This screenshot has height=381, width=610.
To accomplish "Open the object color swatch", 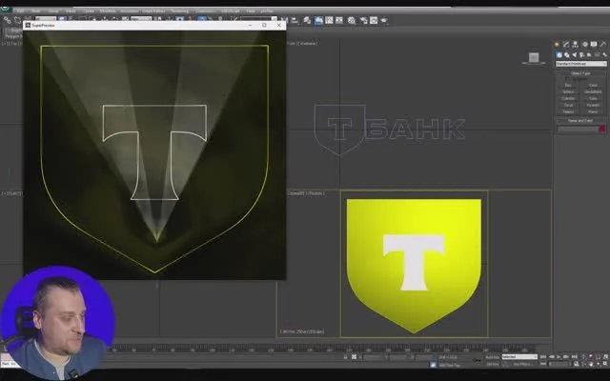I will [602, 130].
